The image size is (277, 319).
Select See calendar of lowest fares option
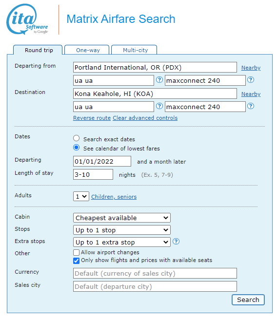[77, 148]
